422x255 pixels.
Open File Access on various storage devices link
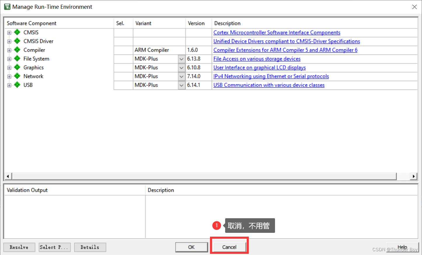(257, 59)
